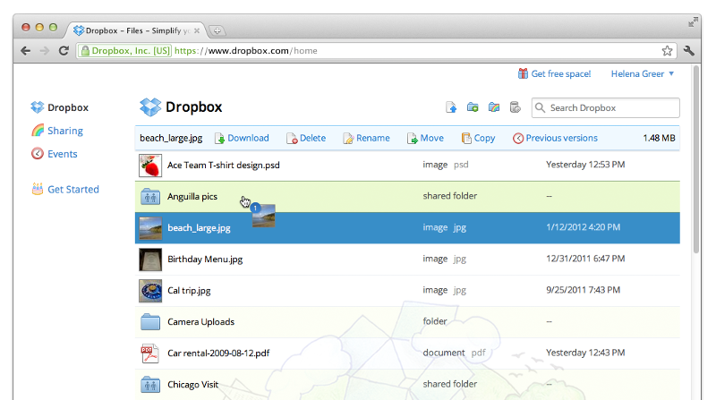Click the browser forward arrow
This screenshot has width=716, height=400.
coord(44,51)
